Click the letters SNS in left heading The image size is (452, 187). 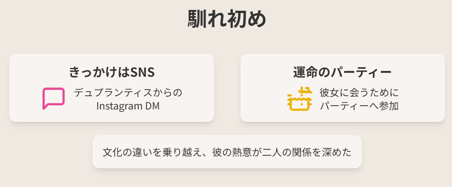(142, 72)
